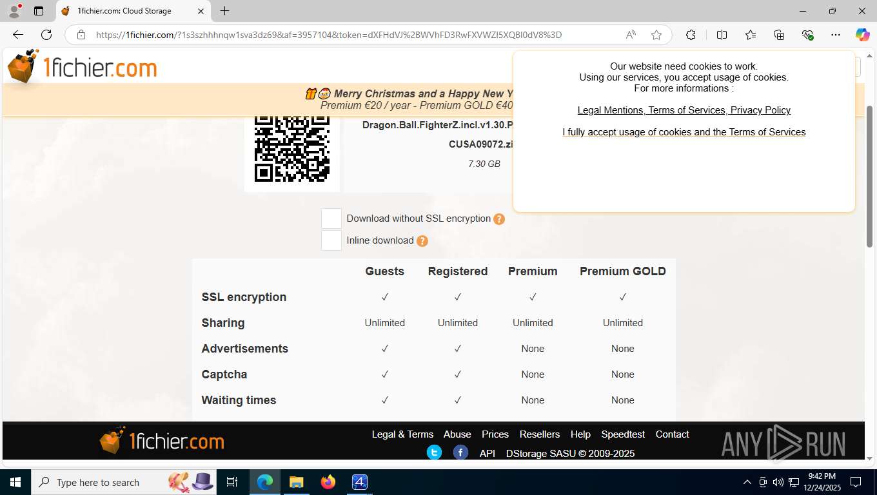Close the 1fichier.com tab
The image size is (877, 495).
click(201, 11)
